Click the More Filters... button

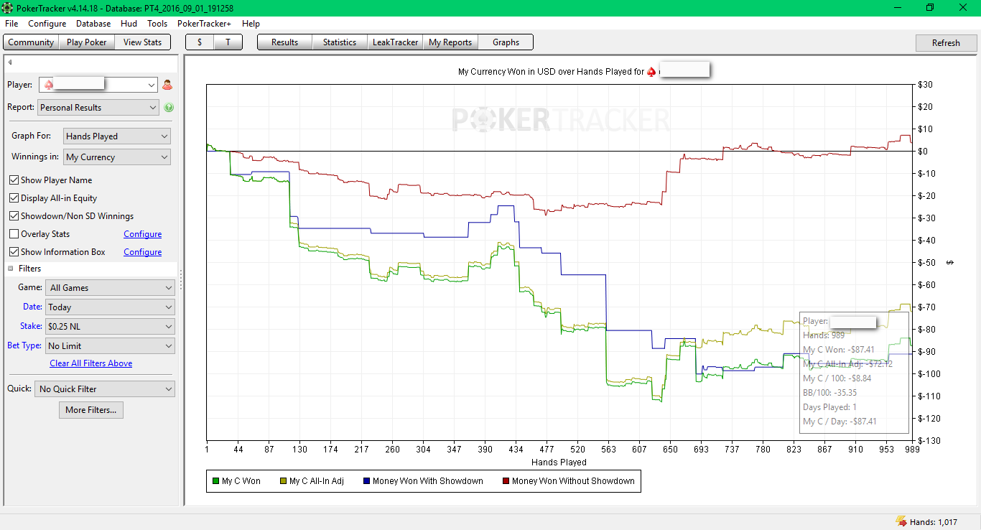[x=90, y=410]
